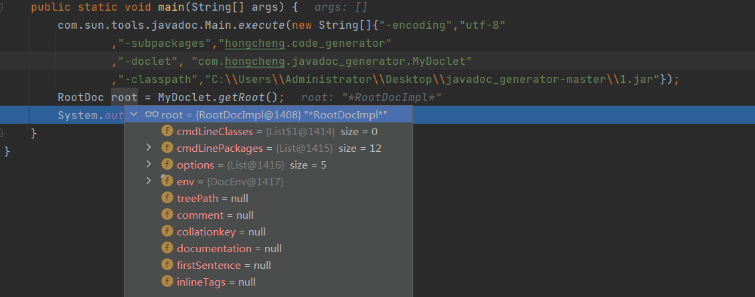The height and width of the screenshot is (297, 755).
Task: Click the documentation field icon
Action: [x=167, y=248]
